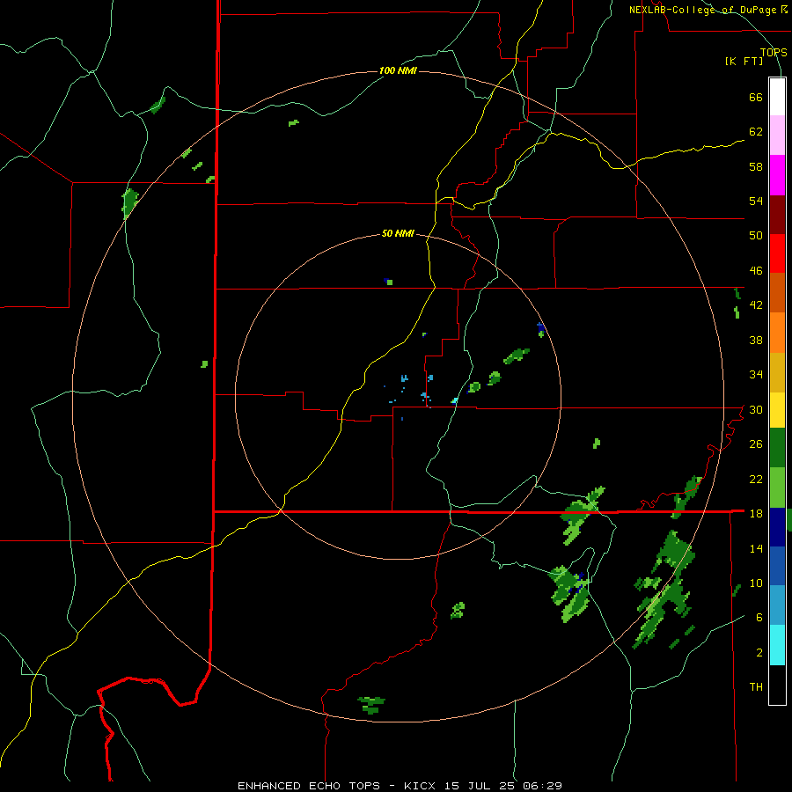Viewport: 792px width, 792px height.
Task: Click the 6 value on the legend
Action: click(x=759, y=618)
